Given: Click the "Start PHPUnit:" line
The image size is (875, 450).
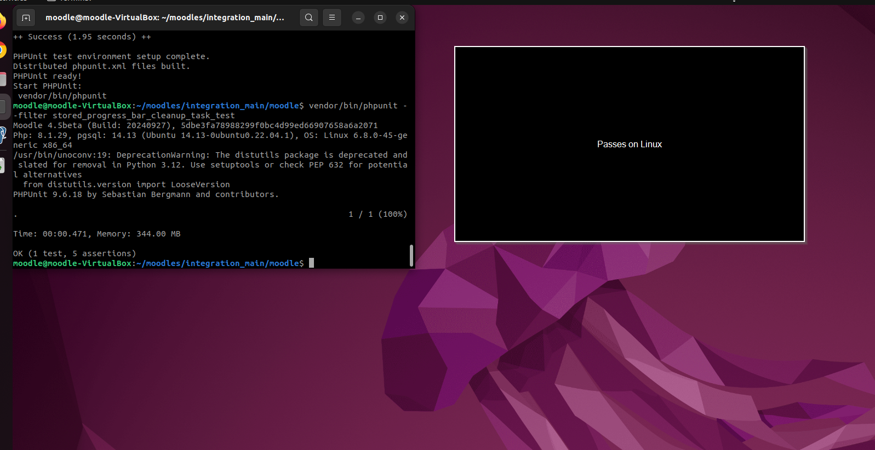Looking at the screenshot, I should [x=47, y=86].
